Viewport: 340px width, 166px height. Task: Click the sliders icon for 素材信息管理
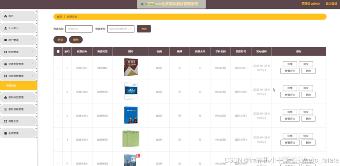pyautogui.click(x=6, y=109)
